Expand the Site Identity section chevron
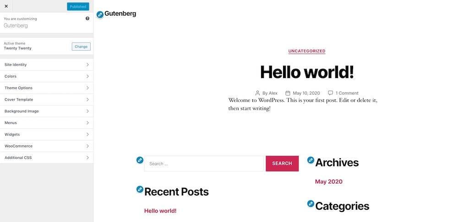This screenshot has height=222, width=458. 87,65
